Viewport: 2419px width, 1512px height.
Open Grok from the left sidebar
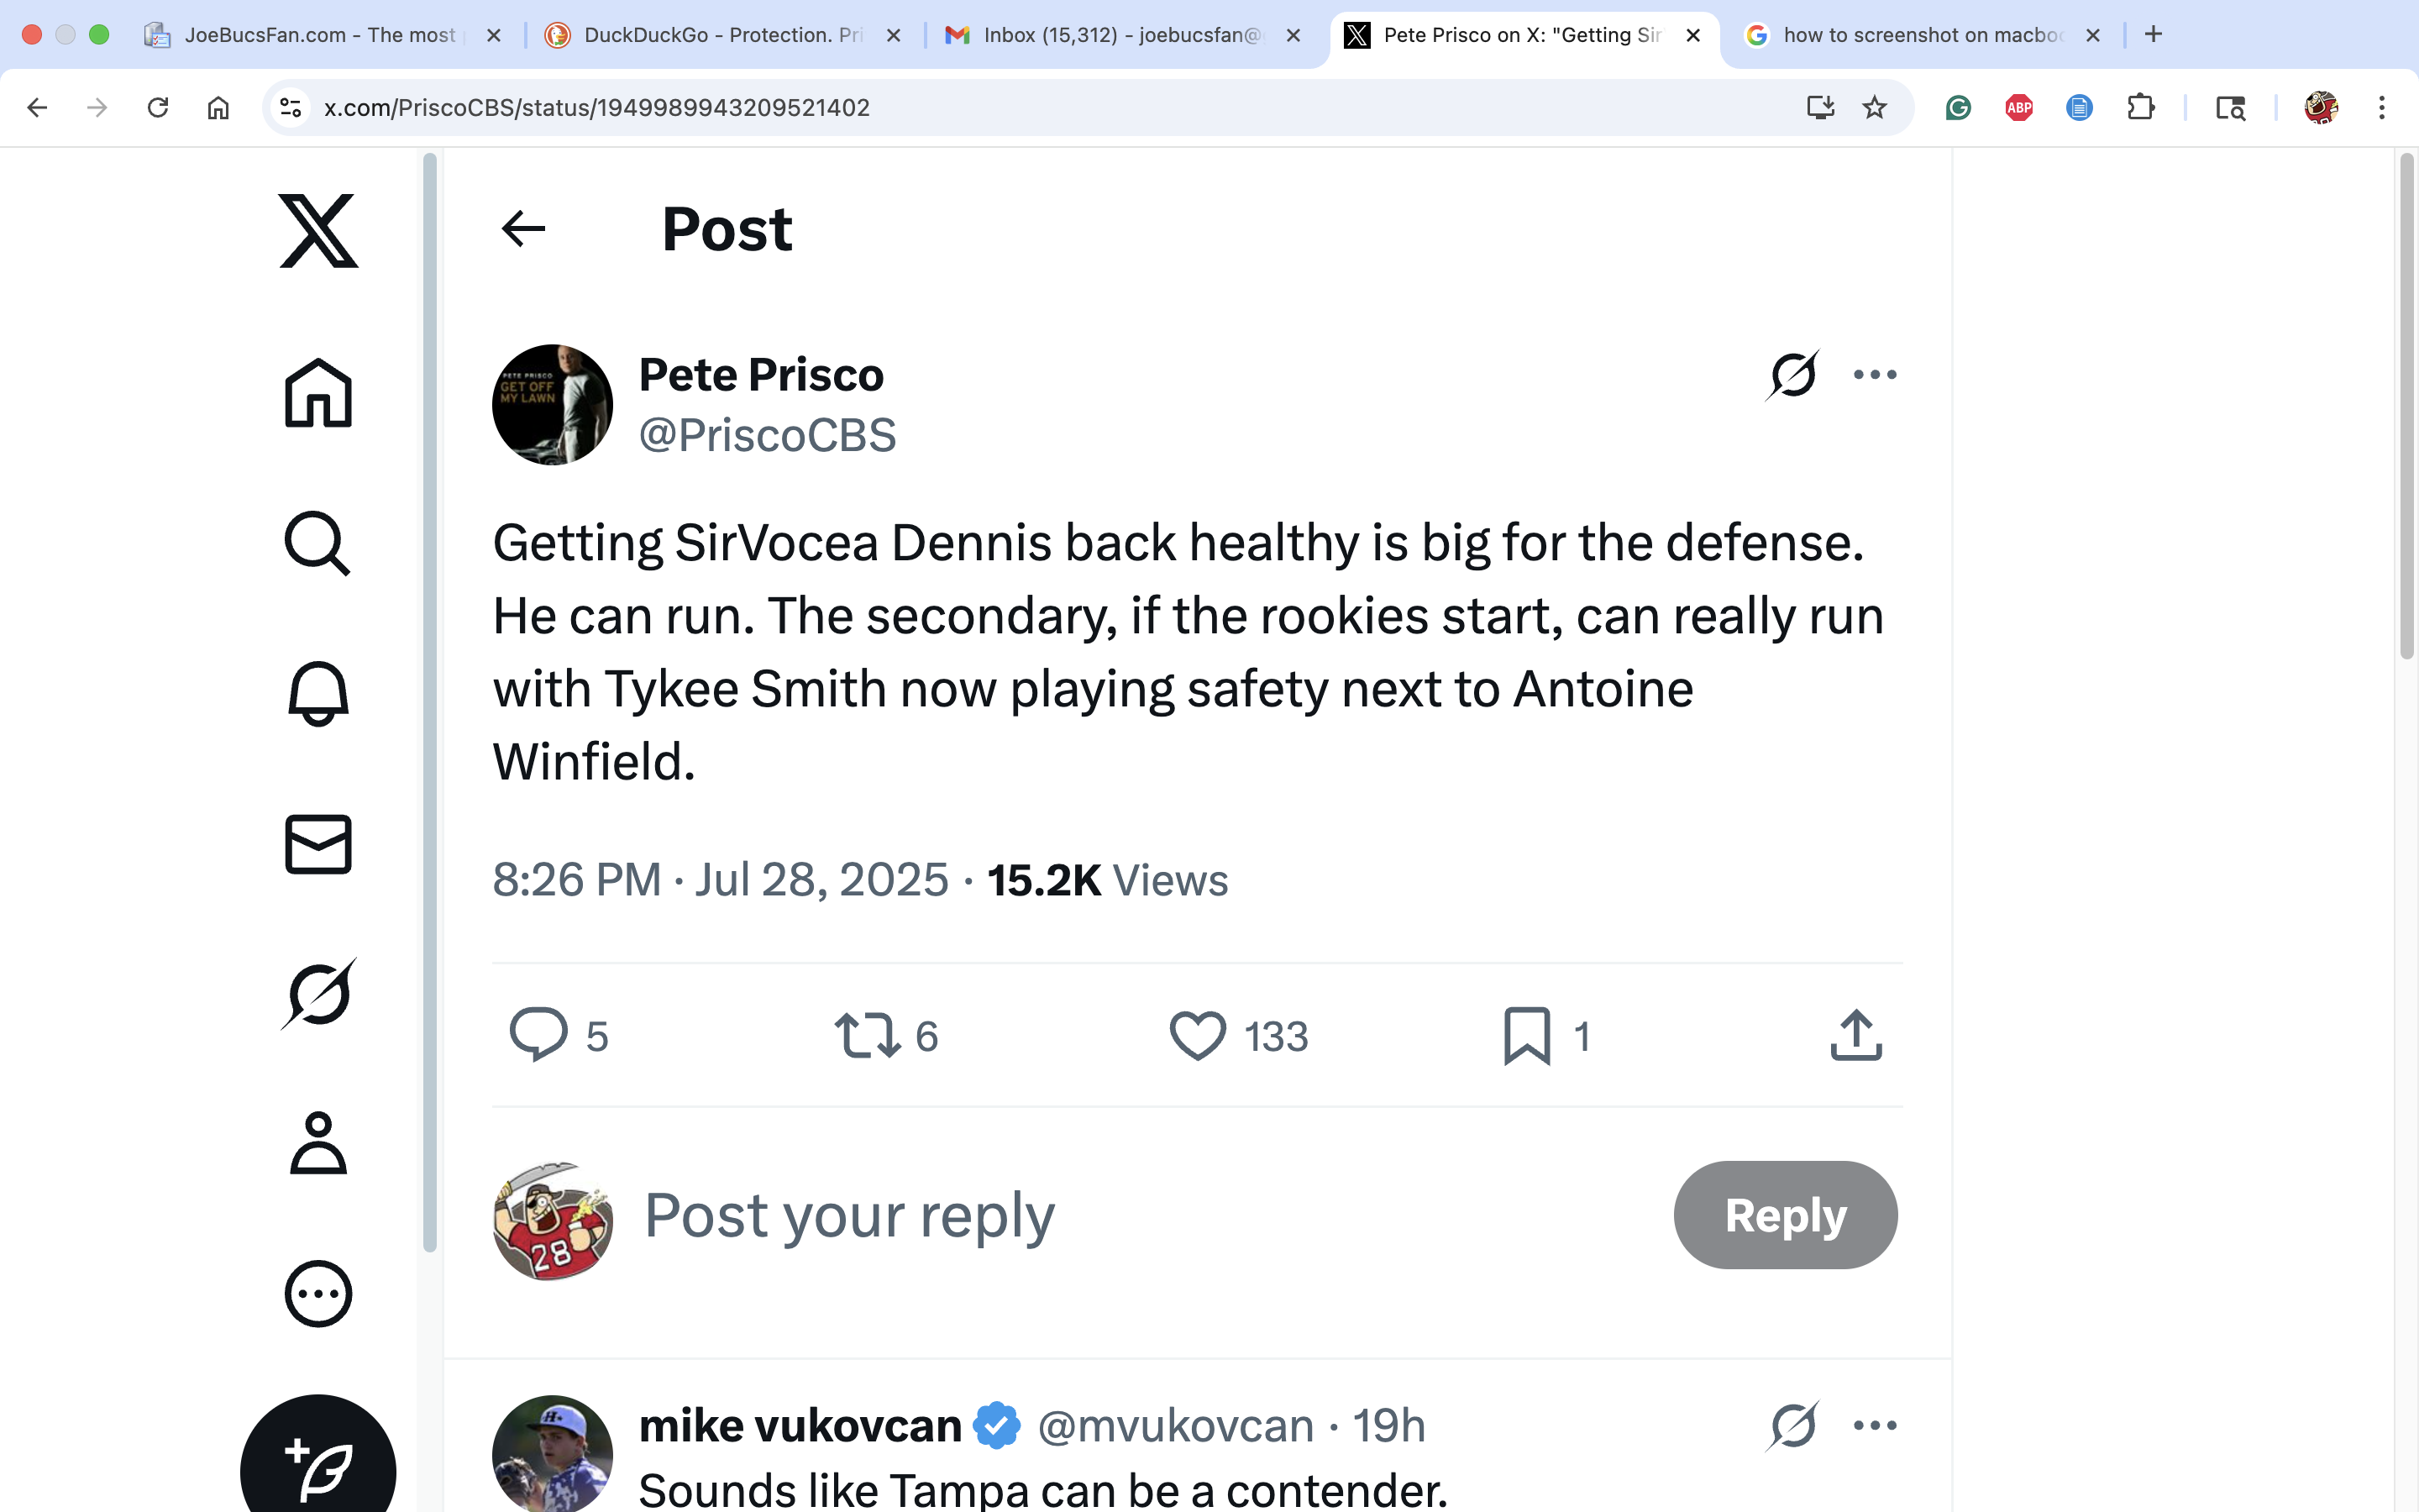(317, 994)
